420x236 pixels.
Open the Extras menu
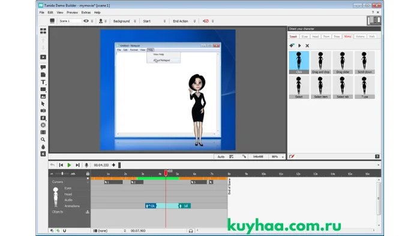tap(86, 13)
